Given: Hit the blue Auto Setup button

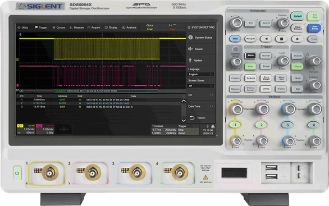Looking at the screenshot, I should [314, 28].
